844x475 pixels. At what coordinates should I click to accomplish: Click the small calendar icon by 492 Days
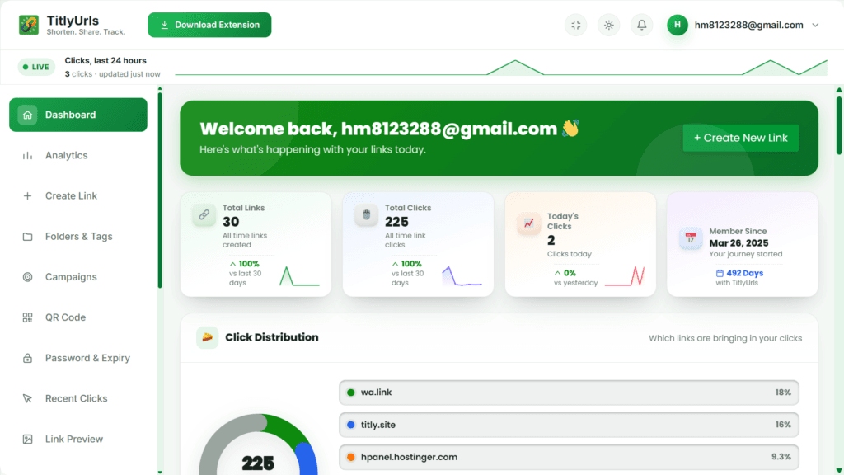click(720, 273)
